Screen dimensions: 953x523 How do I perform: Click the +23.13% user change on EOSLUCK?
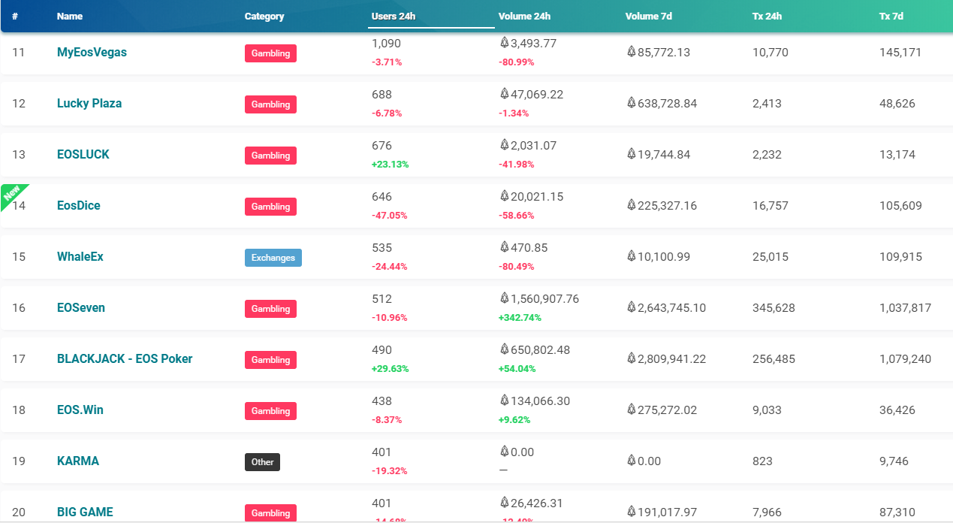[390, 165]
